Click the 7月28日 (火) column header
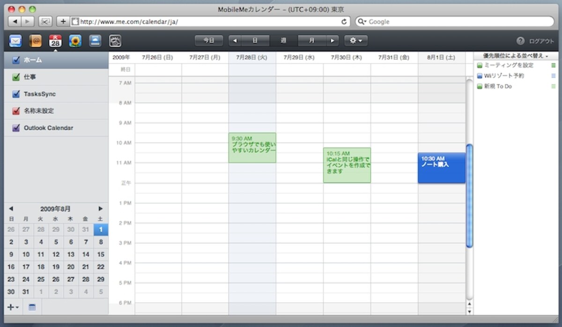This screenshot has width=562, height=327. 252,57
